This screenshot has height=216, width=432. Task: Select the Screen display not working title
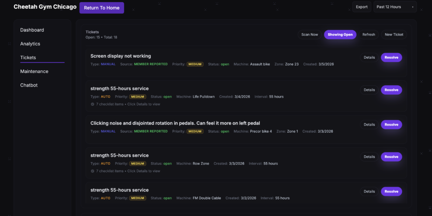[121, 56]
